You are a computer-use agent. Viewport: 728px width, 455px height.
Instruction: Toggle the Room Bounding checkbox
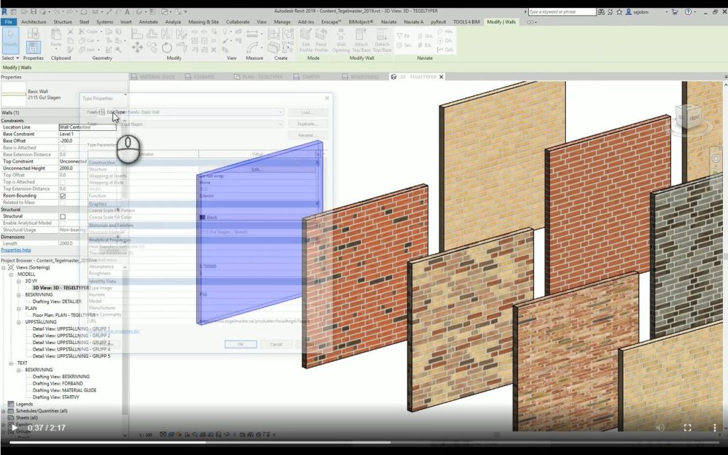63,196
